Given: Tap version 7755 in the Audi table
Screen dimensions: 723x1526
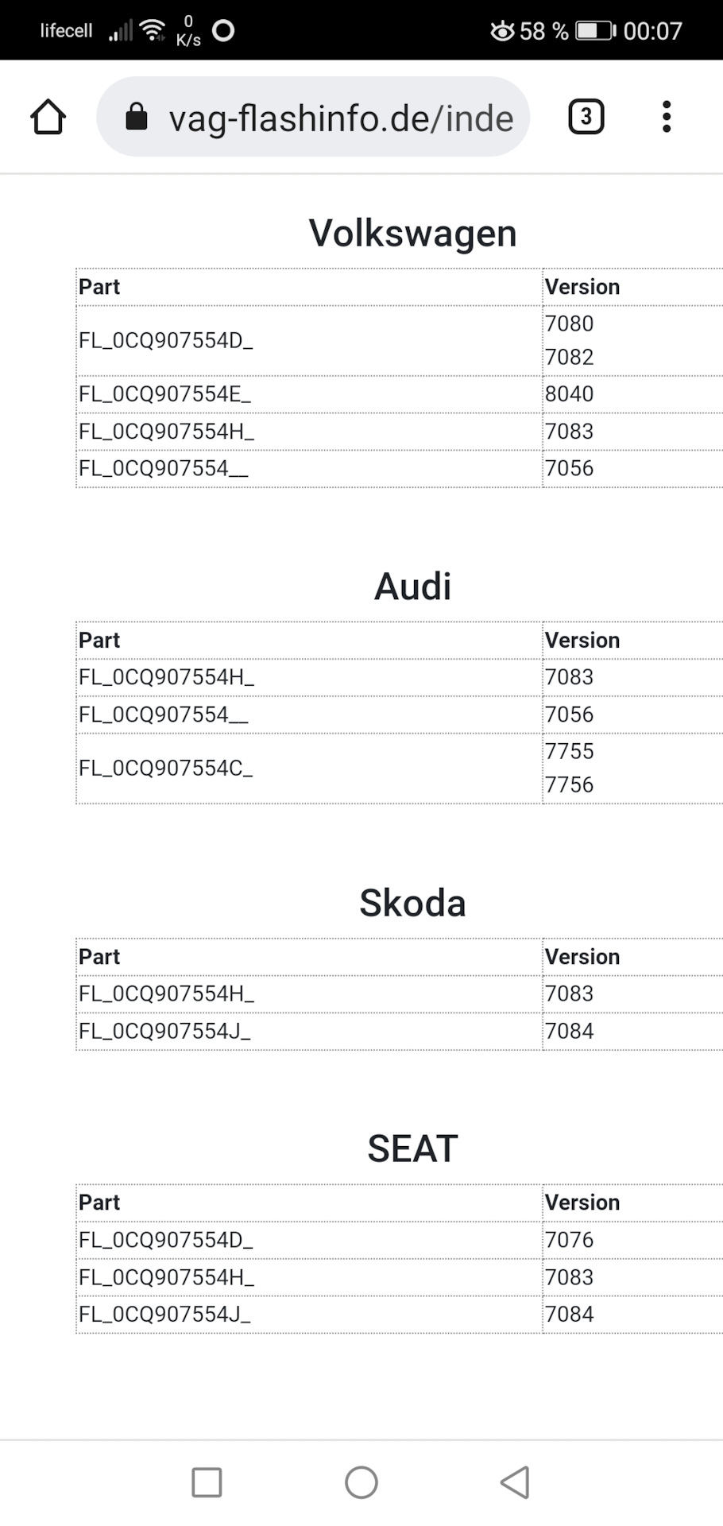Looking at the screenshot, I should [x=570, y=751].
